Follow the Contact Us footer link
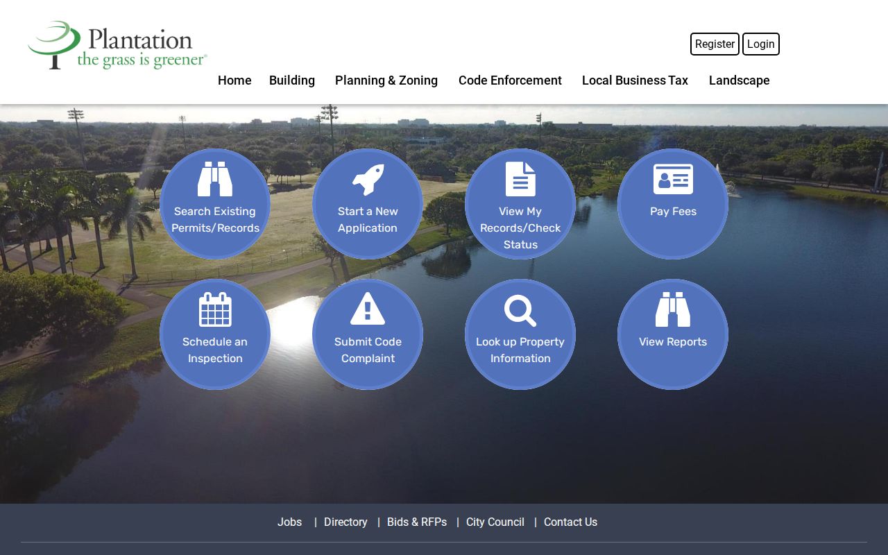This screenshot has height=555, width=888. point(570,522)
